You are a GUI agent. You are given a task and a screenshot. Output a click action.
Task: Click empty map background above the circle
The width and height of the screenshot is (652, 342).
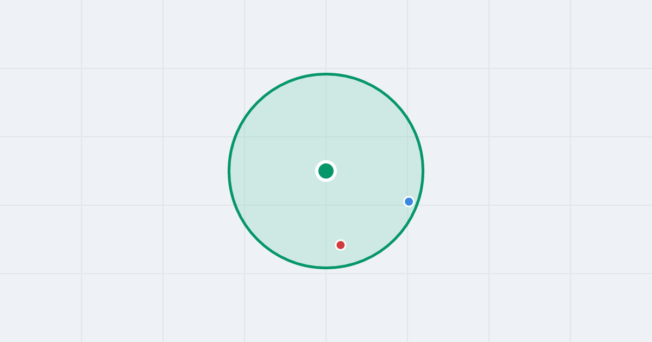[326, 35]
